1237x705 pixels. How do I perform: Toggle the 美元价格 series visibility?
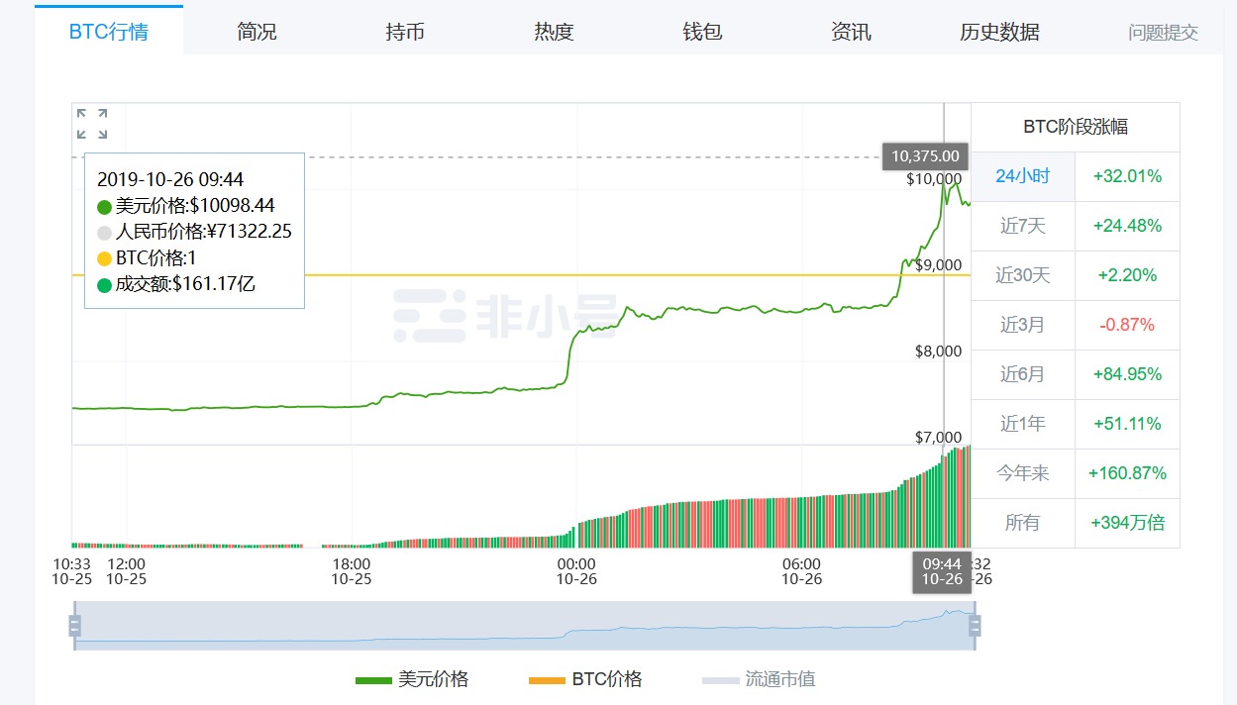(416, 679)
